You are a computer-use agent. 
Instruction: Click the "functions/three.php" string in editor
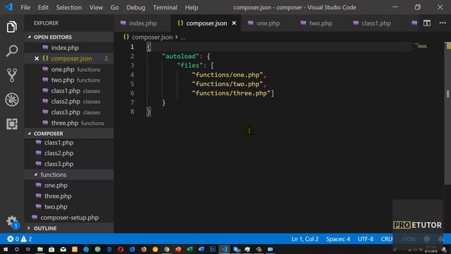point(231,93)
